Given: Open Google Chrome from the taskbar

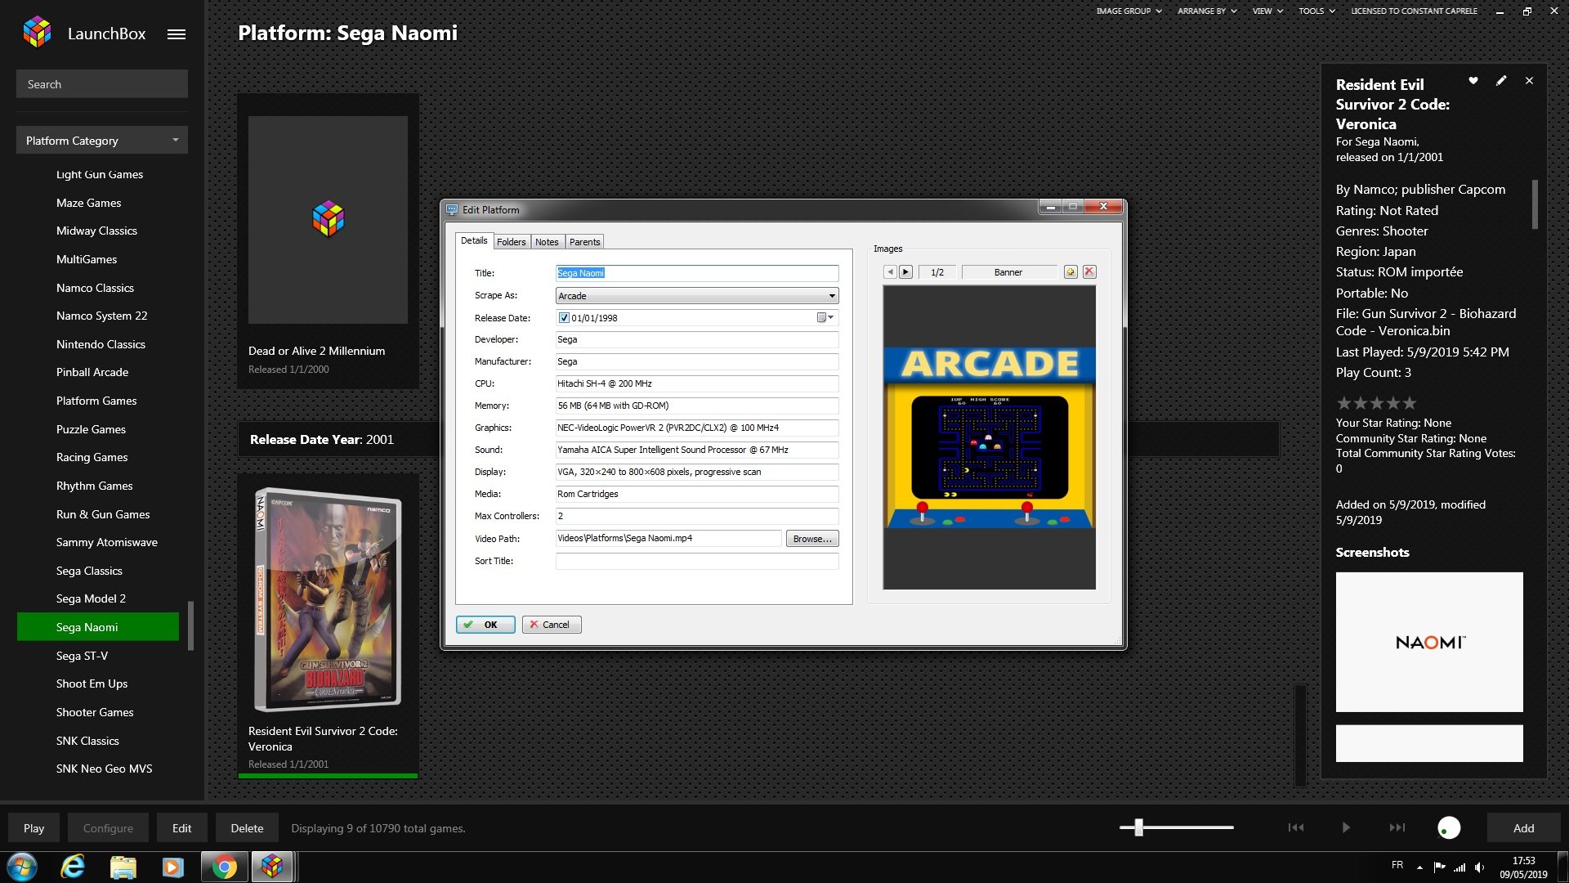Looking at the screenshot, I should [x=224, y=867].
